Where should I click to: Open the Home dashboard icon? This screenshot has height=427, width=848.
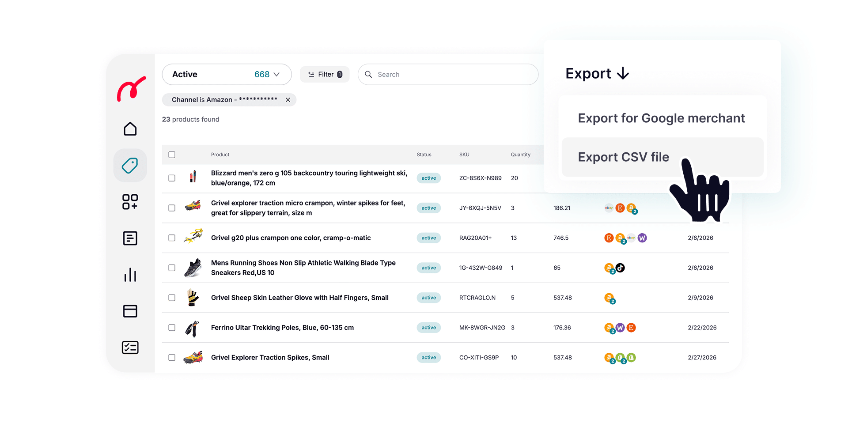click(130, 128)
